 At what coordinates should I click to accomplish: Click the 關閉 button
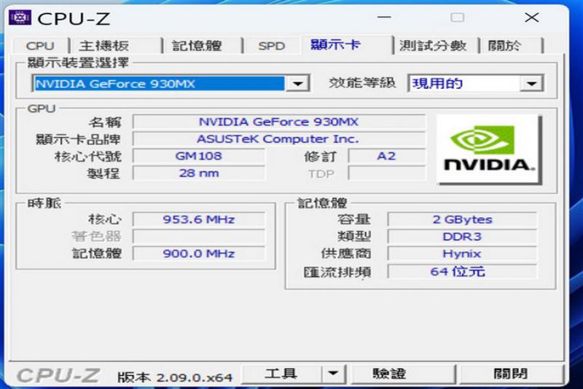[x=512, y=374]
